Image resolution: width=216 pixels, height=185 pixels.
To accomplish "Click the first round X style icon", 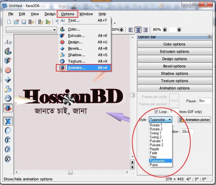I will (x=8, y=130).
